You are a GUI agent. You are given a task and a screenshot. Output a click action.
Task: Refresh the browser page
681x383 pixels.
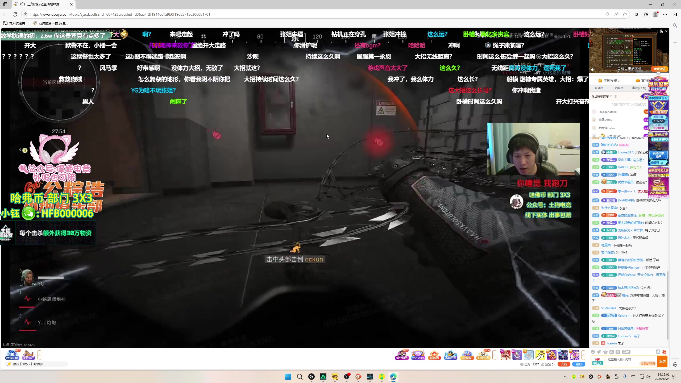click(15, 14)
